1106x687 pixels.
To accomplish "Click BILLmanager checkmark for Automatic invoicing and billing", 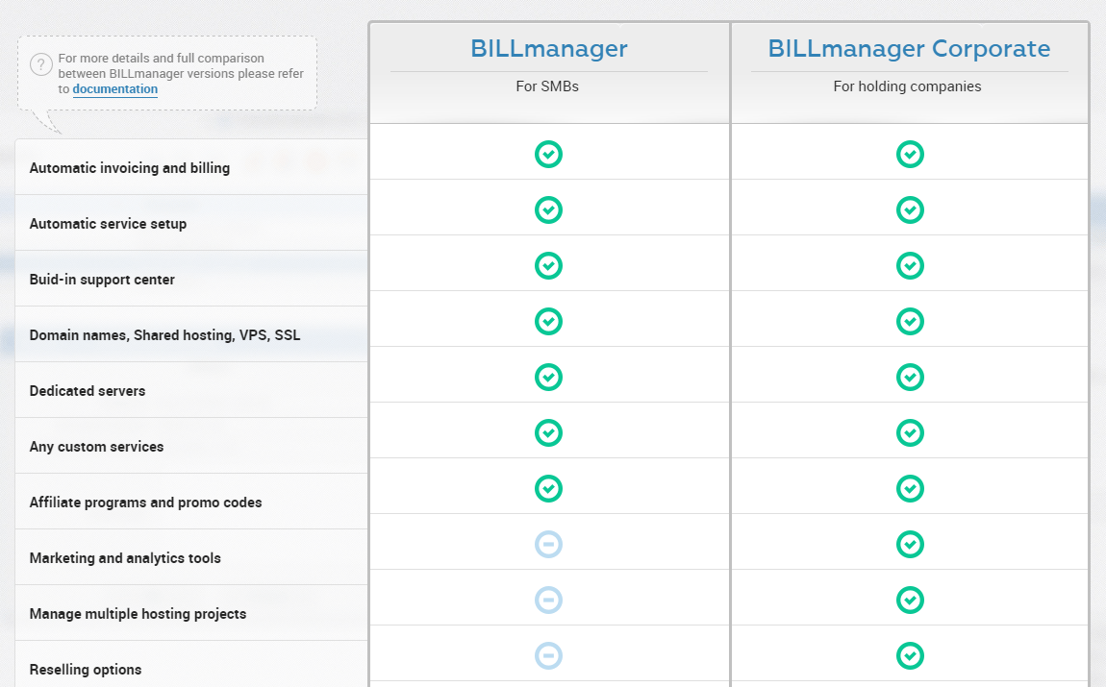I will [x=549, y=155].
